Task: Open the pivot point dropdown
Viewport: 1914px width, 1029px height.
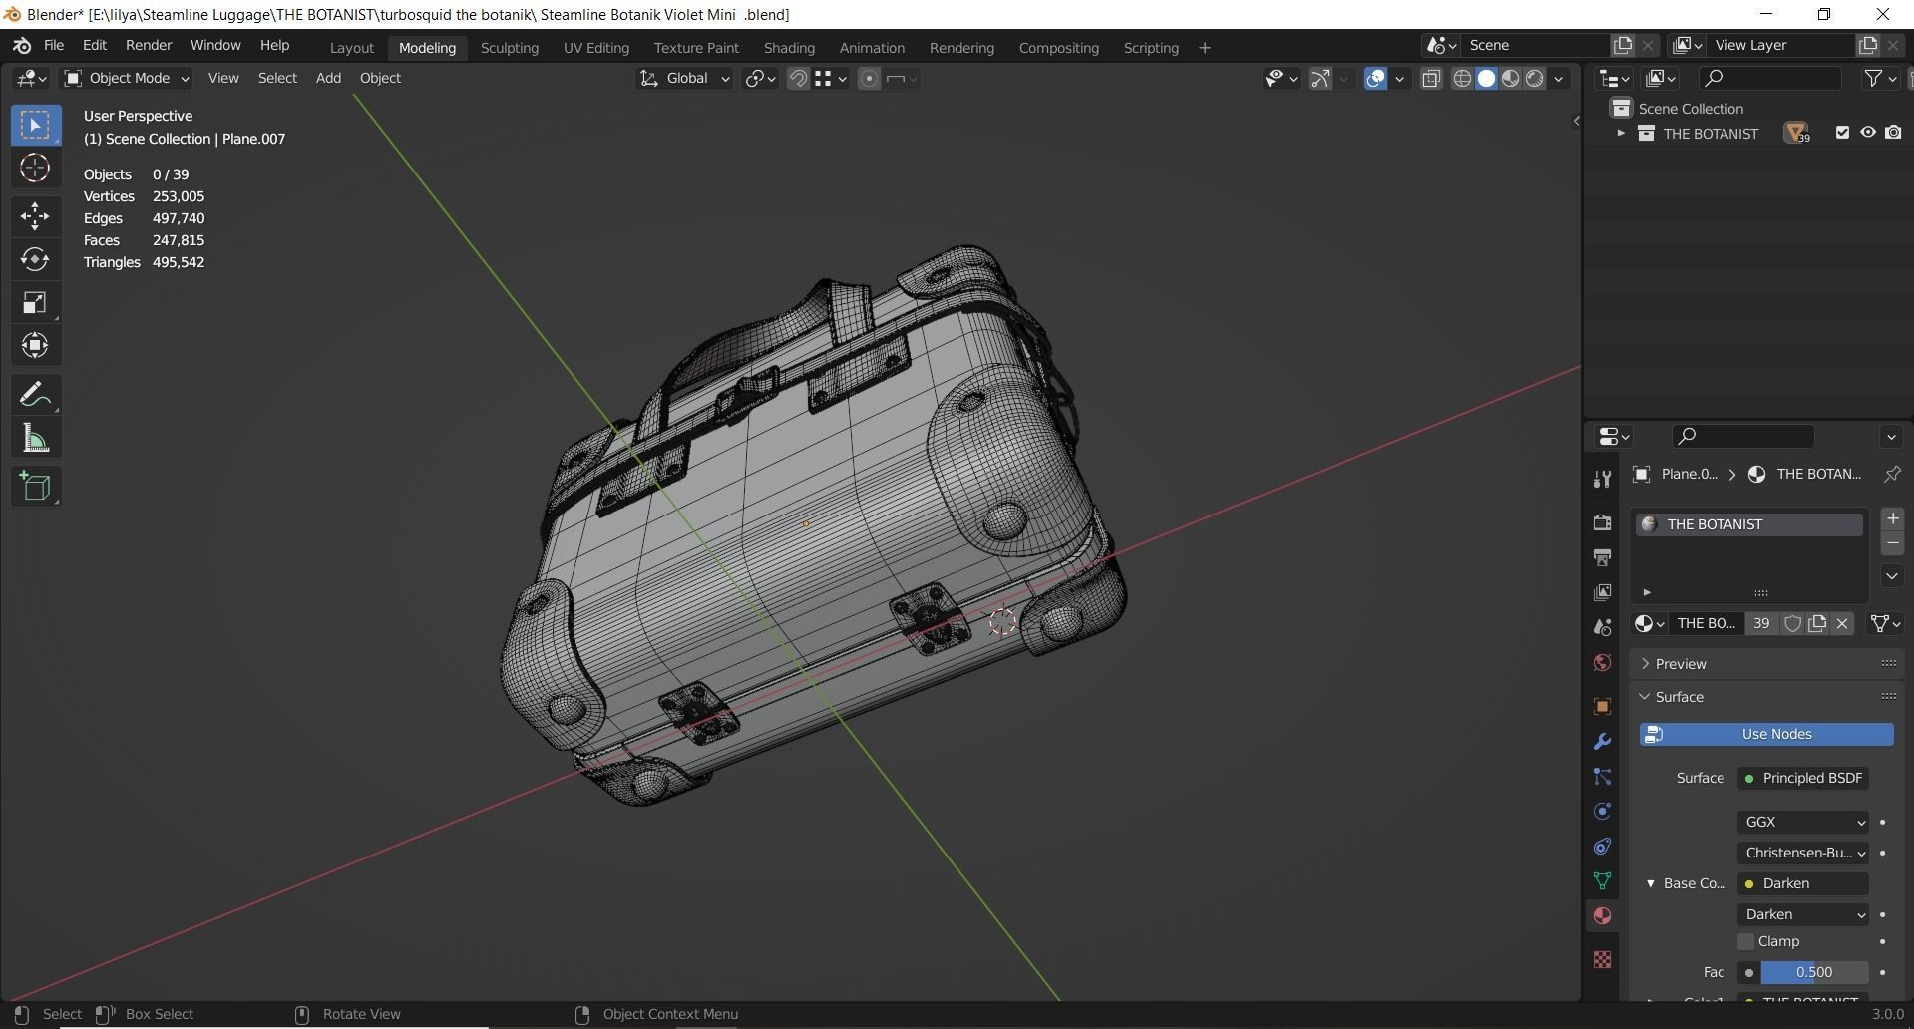Action: 760,79
